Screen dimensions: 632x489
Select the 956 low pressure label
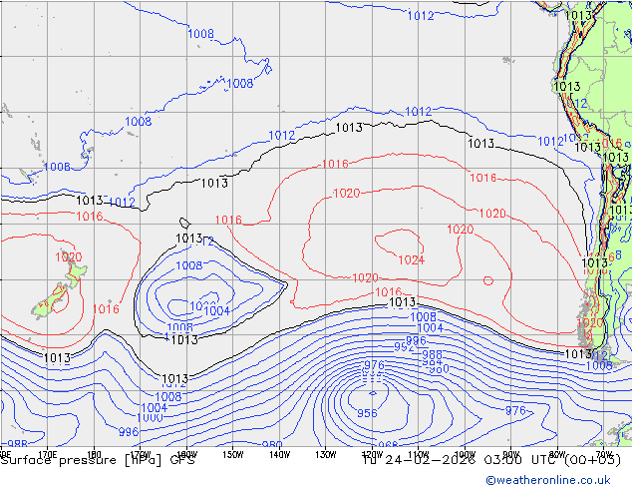click(367, 413)
